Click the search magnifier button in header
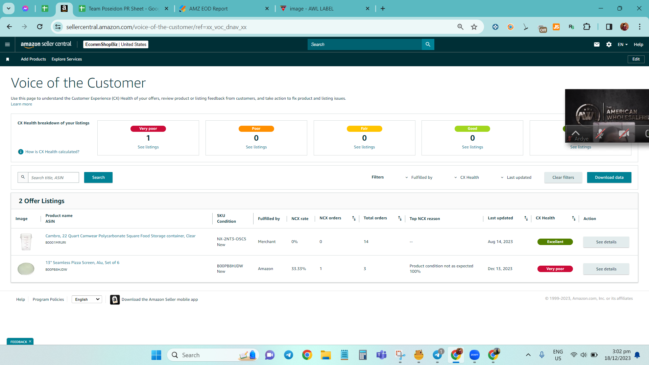The height and width of the screenshot is (365, 649). 428,44
